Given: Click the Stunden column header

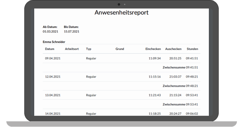Looking at the screenshot, I should click(x=192, y=49).
